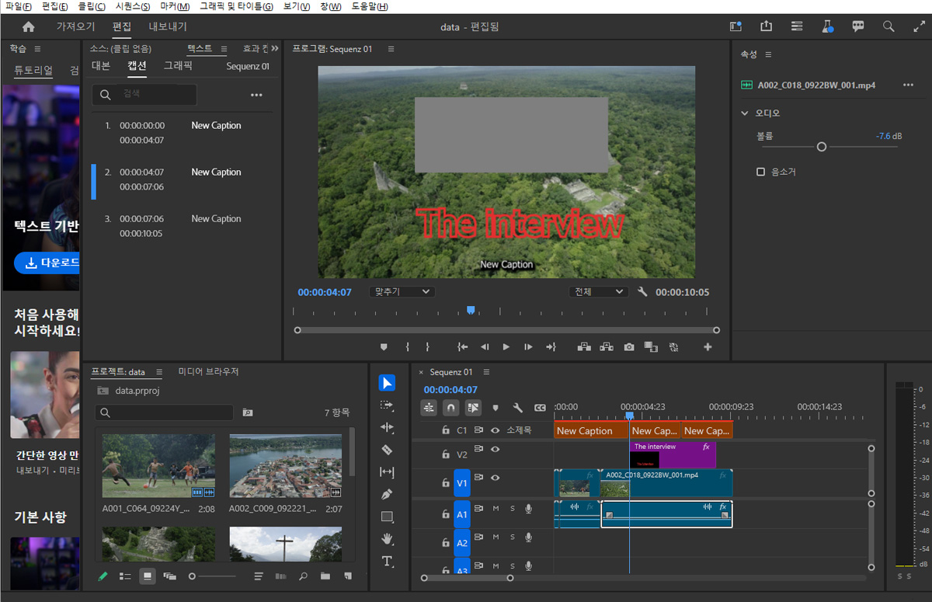Click Mark Out bracket button
The height and width of the screenshot is (602, 932).
click(427, 346)
